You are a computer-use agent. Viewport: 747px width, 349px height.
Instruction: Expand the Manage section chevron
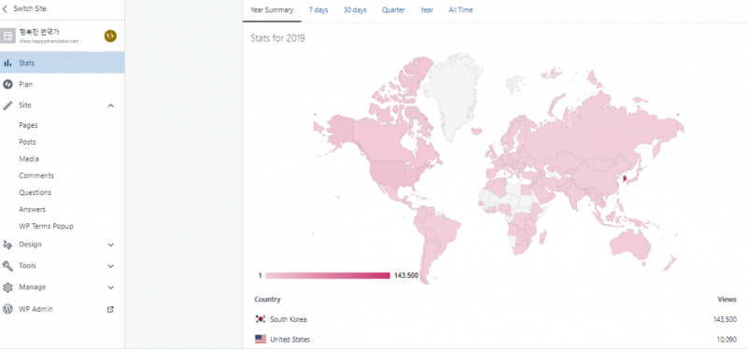[x=110, y=287]
